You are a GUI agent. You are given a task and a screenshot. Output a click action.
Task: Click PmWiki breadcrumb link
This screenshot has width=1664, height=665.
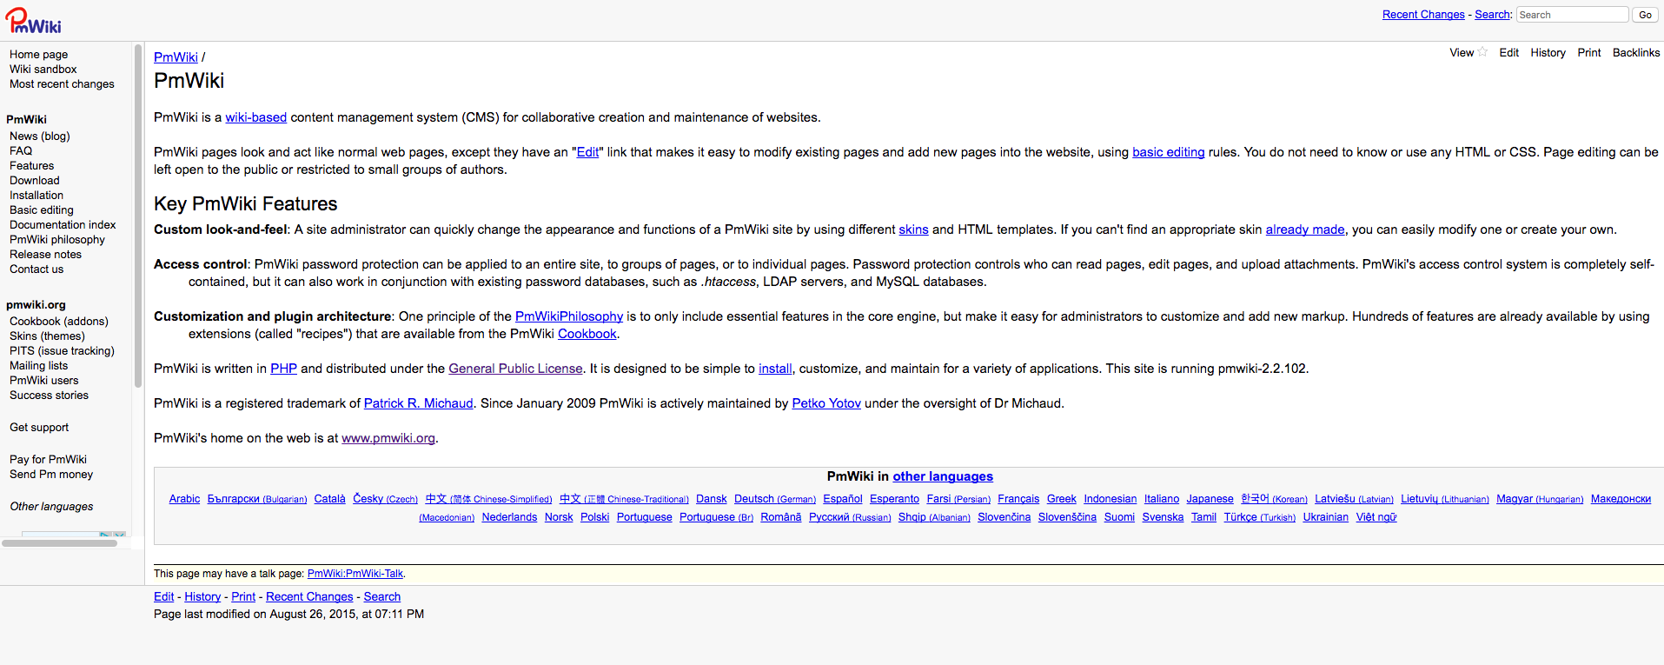click(x=176, y=57)
